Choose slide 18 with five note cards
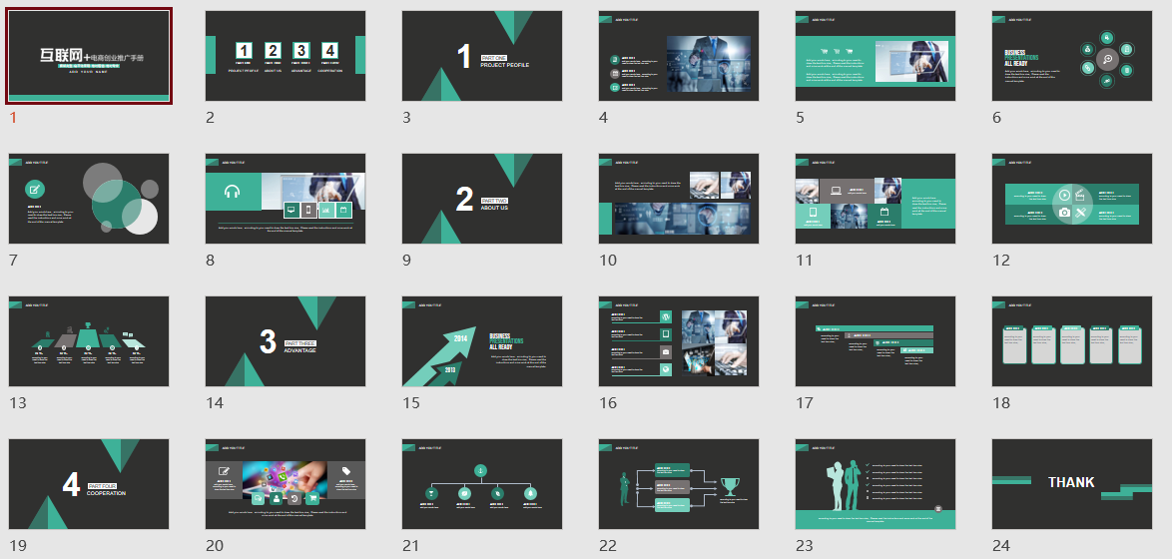The image size is (1172, 559). [x=1072, y=341]
